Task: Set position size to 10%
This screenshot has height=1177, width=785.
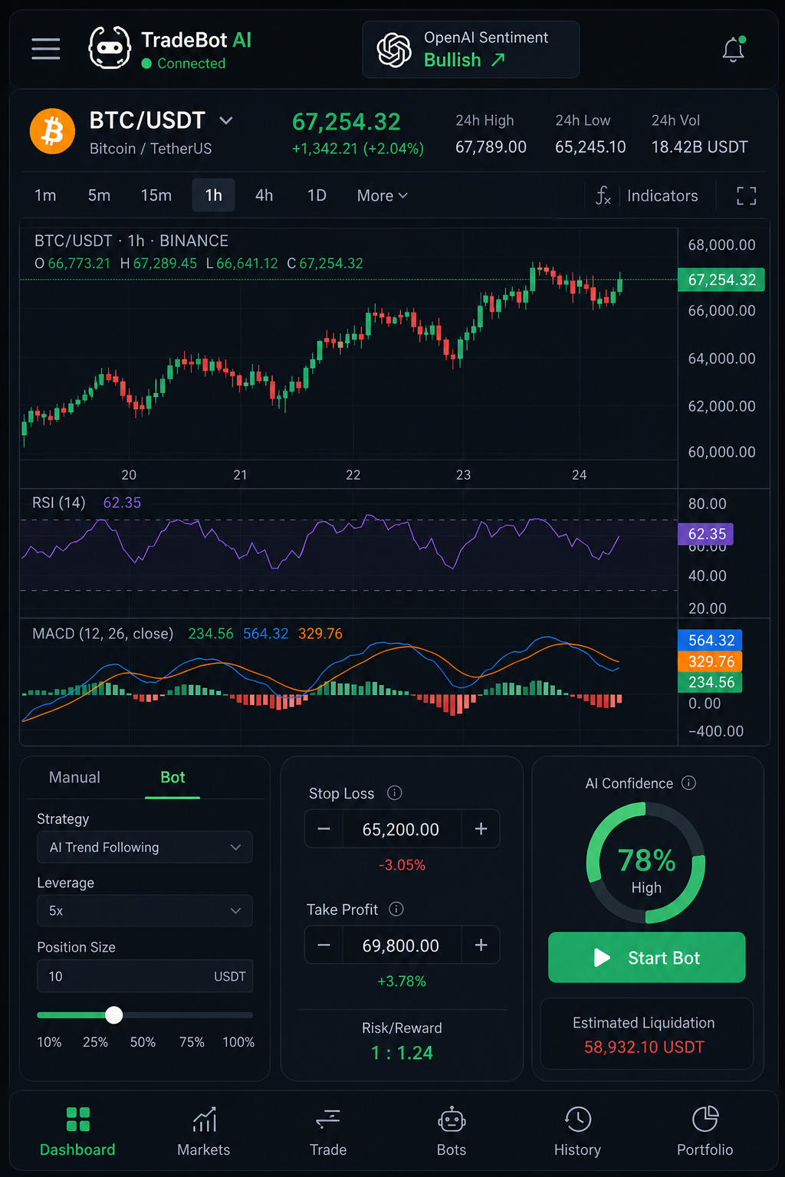Action: [49, 1042]
